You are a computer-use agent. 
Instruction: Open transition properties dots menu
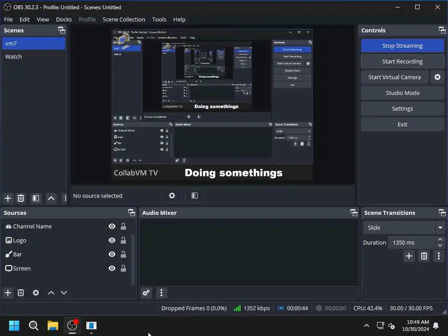tap(439, 256)
